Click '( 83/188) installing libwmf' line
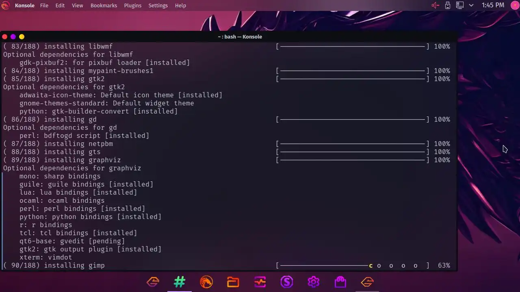Viewport: 520px width, 292px height. click(58, 46)
